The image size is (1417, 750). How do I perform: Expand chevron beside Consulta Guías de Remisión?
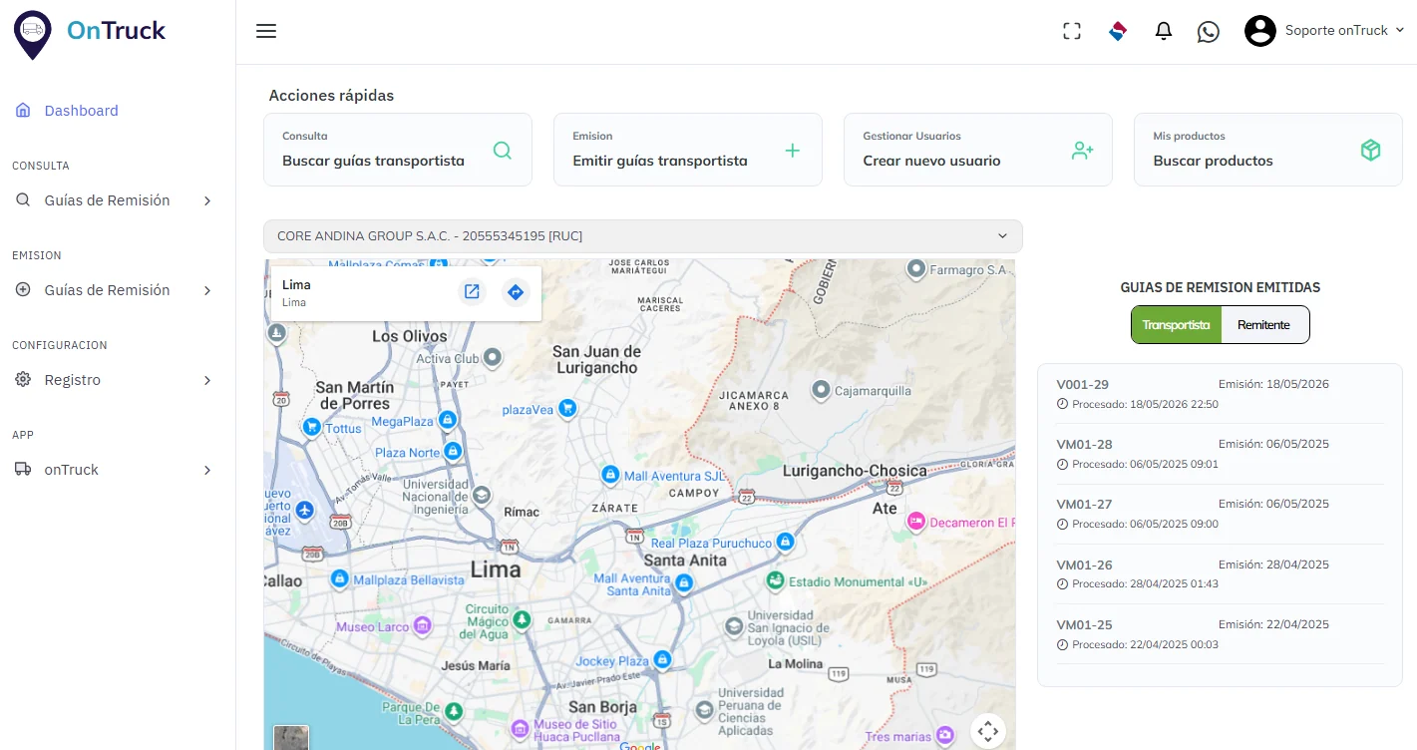207,200
